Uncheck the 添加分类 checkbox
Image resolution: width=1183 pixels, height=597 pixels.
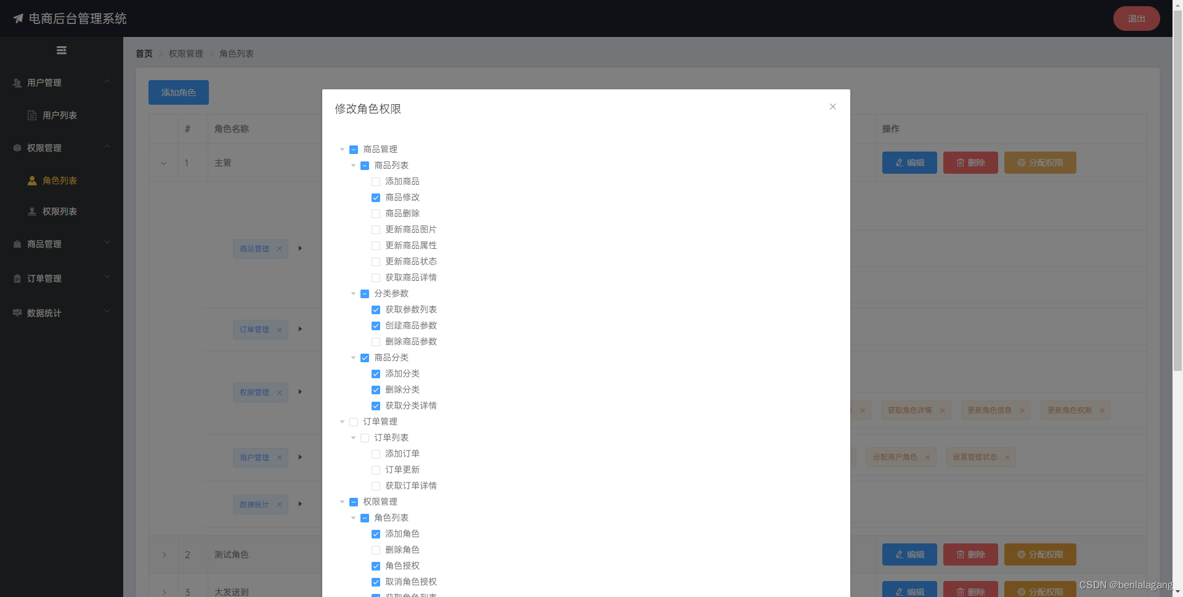376,374
